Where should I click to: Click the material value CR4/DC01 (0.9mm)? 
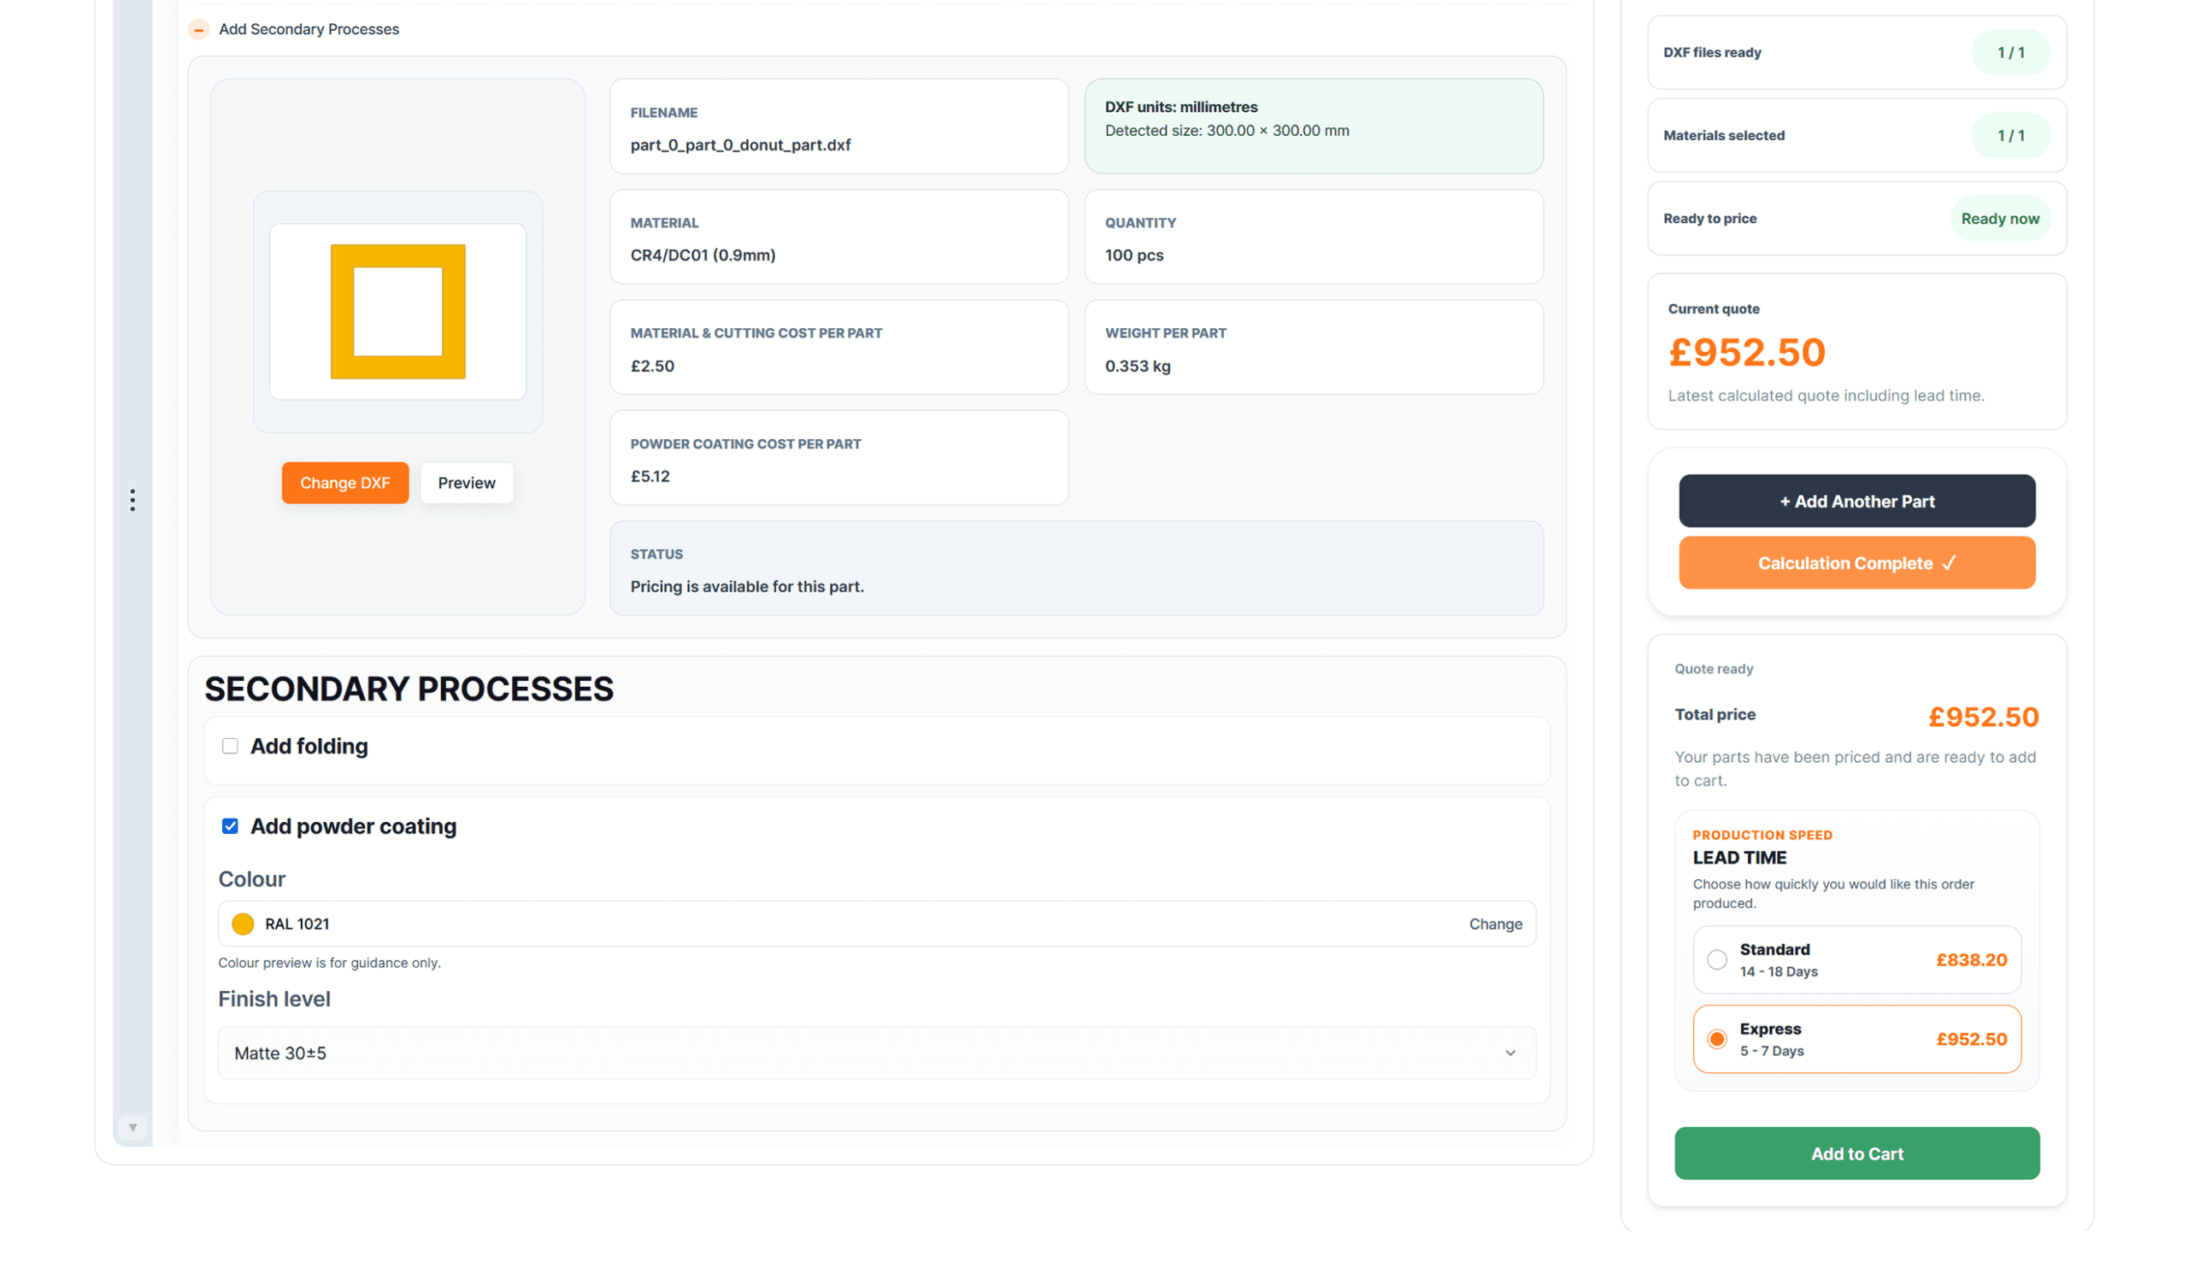point(703,255)
